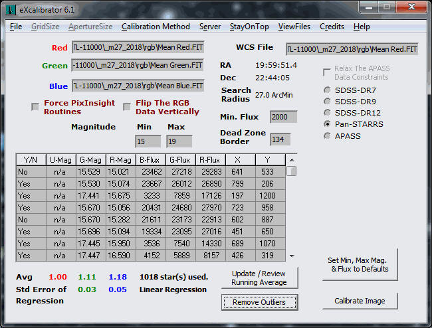432x328 pixels.
Task: Click the Remove Outliers button
Action: [259, 302]
